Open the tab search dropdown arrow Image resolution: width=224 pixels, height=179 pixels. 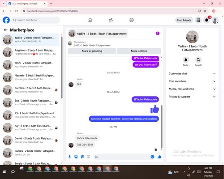4,4
